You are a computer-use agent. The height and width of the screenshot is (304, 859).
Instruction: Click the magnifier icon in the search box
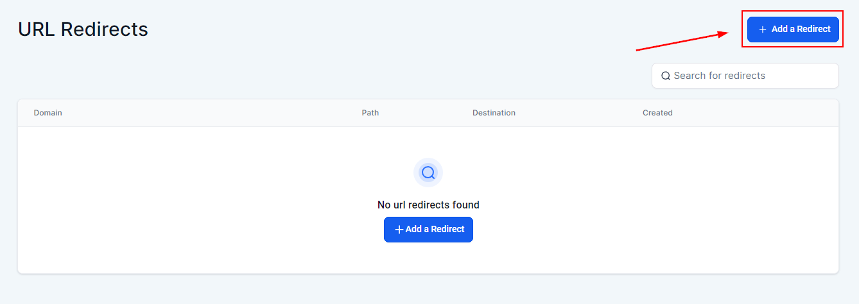coord(666,76)
